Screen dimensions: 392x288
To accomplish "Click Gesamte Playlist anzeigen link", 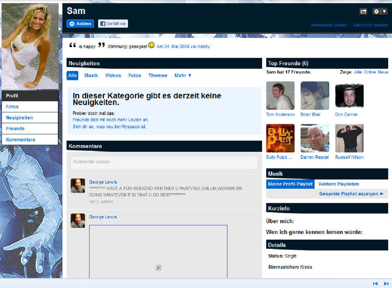I will (351, 194).
